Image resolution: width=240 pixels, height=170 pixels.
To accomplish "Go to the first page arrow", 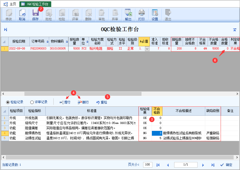I will pos(158,165).
